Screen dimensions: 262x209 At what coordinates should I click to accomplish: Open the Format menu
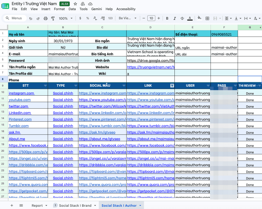[x=59, y=9]
